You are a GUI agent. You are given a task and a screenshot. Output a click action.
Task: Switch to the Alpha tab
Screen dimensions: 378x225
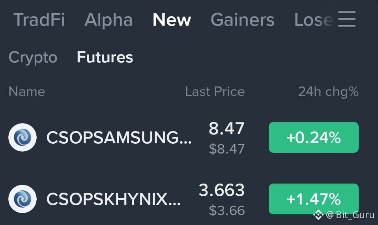tap(109, 19)
